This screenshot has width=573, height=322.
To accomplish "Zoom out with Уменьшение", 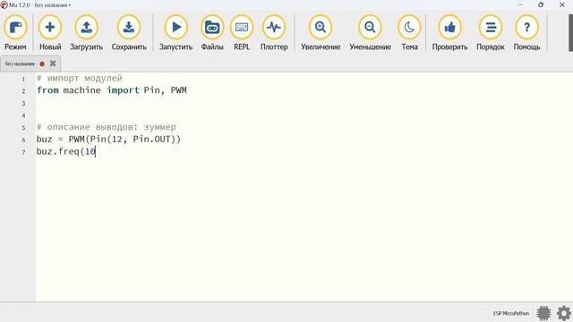I will click(370, 33).
